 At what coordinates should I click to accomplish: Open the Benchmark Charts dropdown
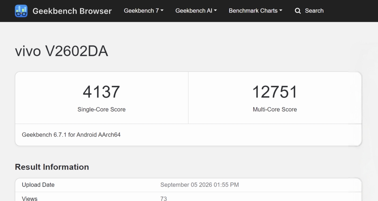point(255,11)
